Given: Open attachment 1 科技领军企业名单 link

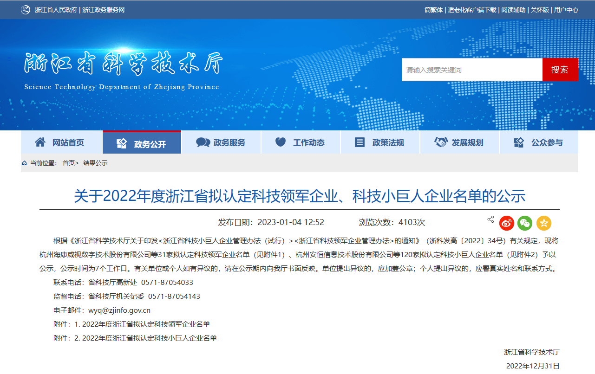Looking at the screenshot, I should tap(142, 324).
